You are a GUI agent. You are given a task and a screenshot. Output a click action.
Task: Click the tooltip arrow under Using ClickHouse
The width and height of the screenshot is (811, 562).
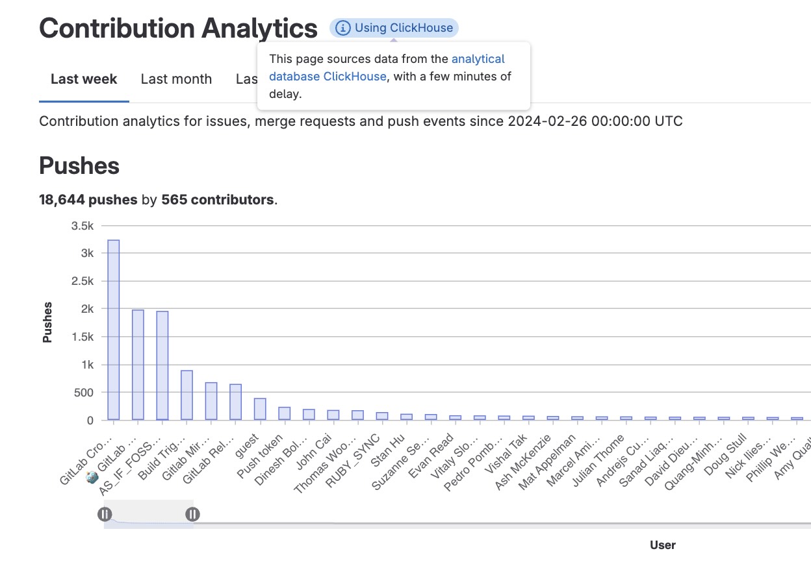pos(394,40)
